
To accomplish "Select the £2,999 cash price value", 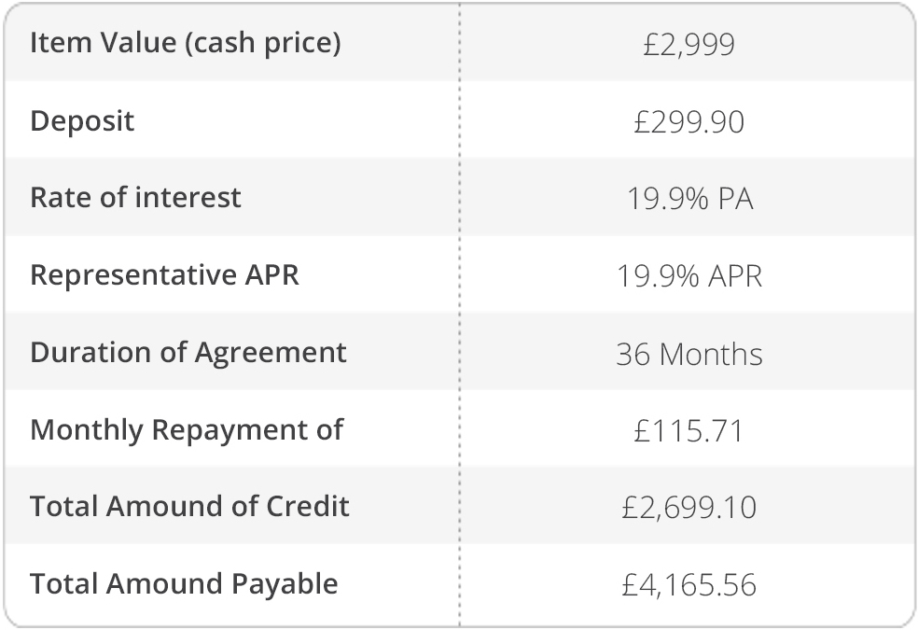I will [x=688, y=44].
